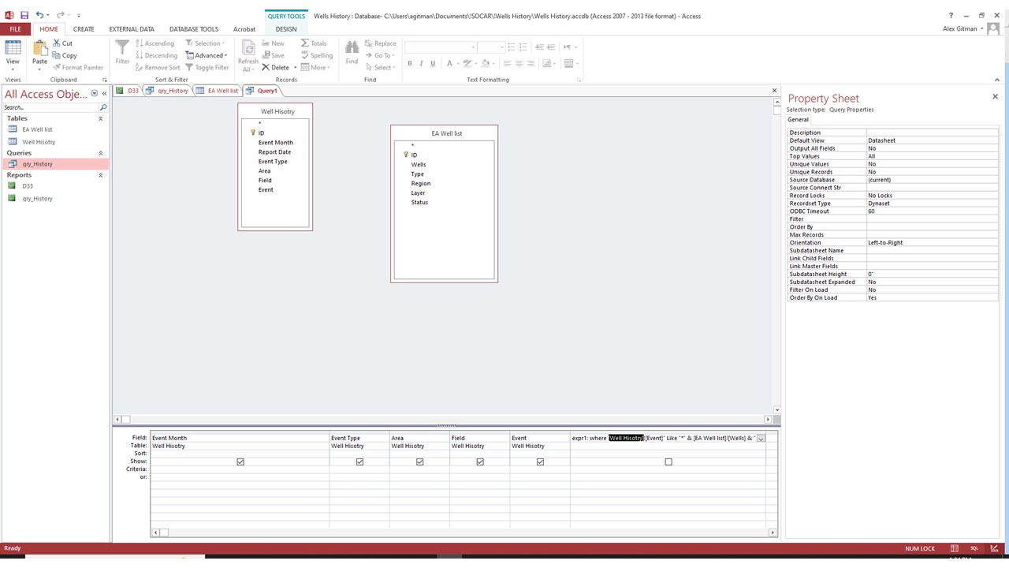Open the Help question mark
1009x568 pixels.
pyautogui.click(x=951, y=15)
